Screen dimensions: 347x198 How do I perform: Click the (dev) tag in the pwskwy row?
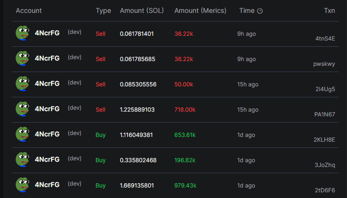pos(75,57)
